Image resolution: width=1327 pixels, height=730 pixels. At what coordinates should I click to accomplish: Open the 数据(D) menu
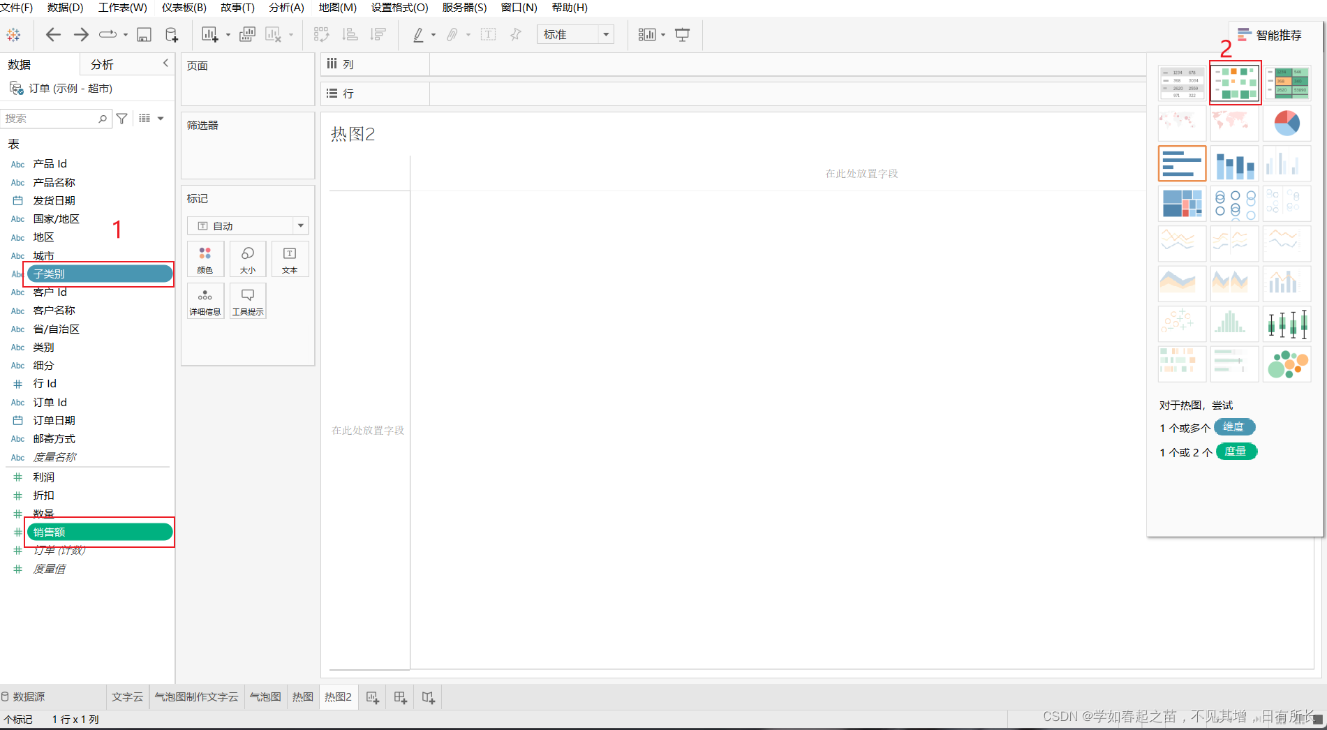click(x=65, y=7)
